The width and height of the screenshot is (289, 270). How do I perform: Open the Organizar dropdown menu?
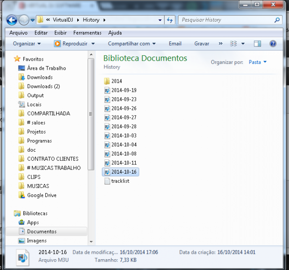click(x=27, y=44)
